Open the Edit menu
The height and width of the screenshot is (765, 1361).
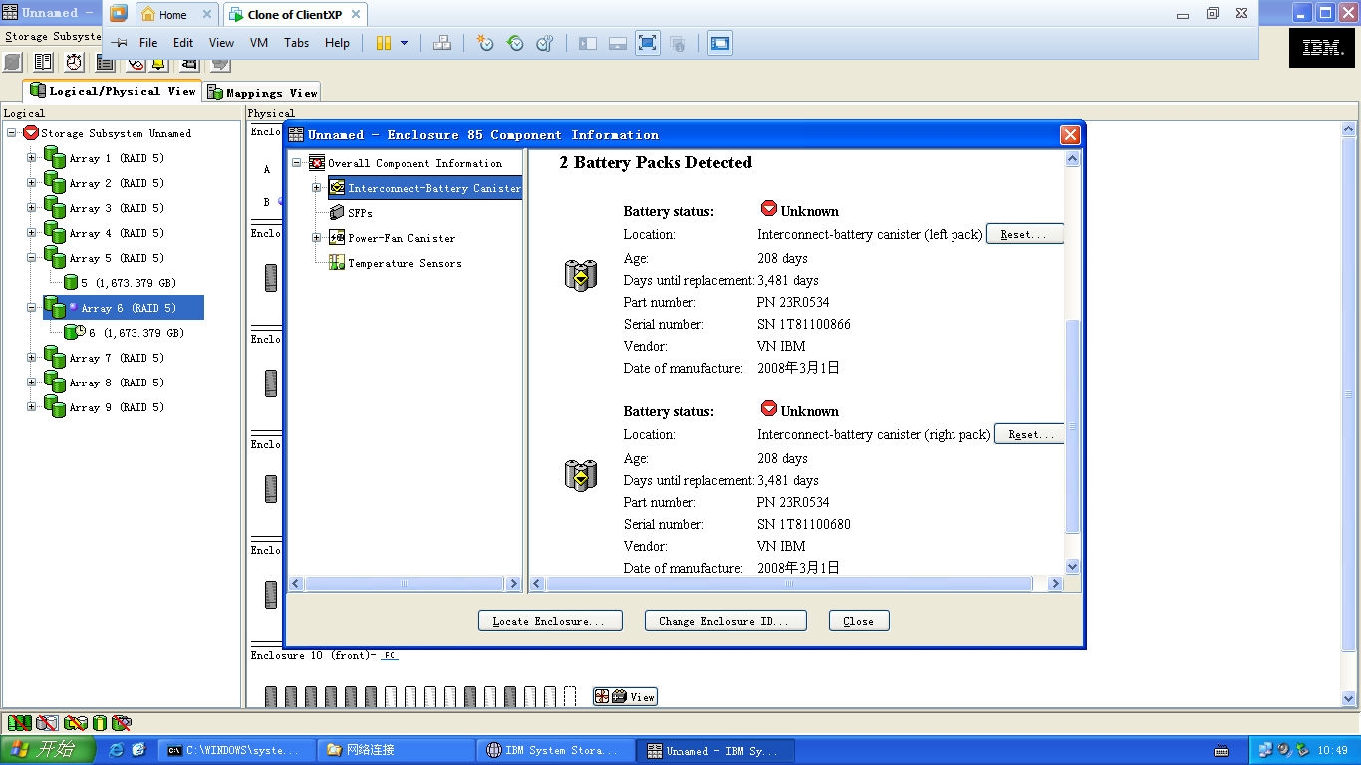[183, 43]
